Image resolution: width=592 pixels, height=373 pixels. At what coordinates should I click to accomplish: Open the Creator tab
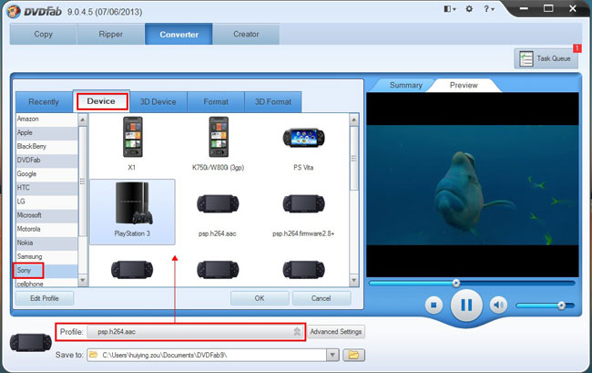pyautogui.click(x=246, y=34)
